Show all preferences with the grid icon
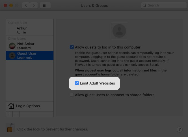188x137 pixels. [x=45, y=5]
